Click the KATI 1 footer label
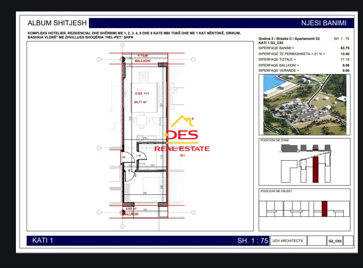The height and width of the screenshot is (268, 363). (x=43, y=240)
